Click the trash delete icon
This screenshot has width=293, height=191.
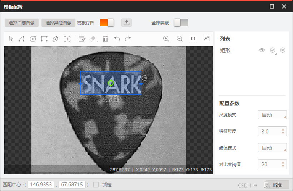(105, 39)
